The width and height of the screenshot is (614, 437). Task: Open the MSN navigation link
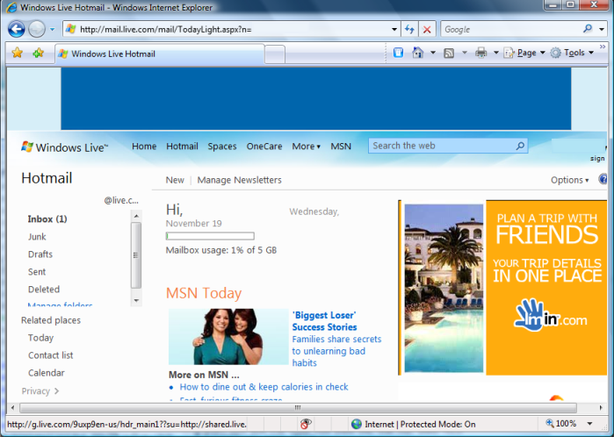pyautogui.click(x=341, y=146)
